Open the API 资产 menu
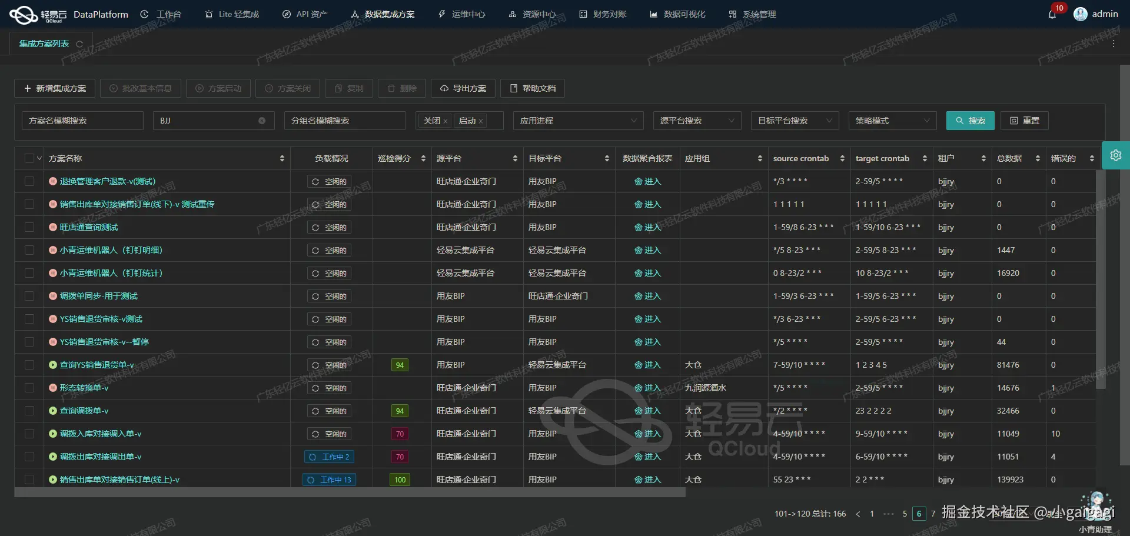1130x536 pixels. (305, 14)
